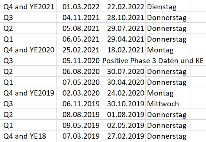The width and height of the screenshot is (206, 142).
Task: Select the Mittwoch cell
Action: [x=168, y=103]
